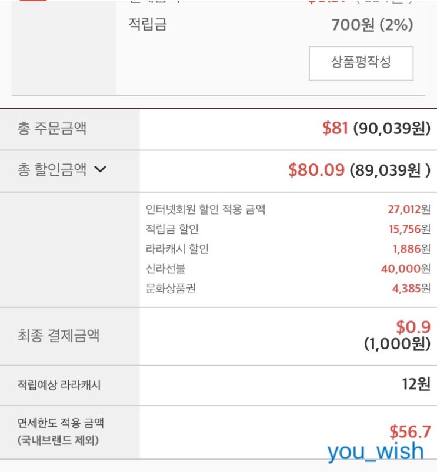Collapse the 총 할인금액 chevron
Viewport: 437px width, 472px height.
(100, 169)
